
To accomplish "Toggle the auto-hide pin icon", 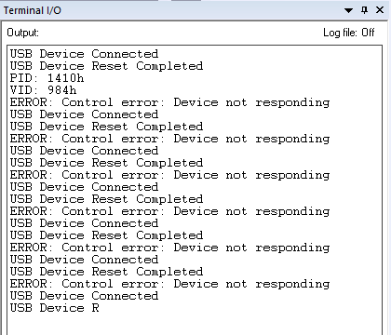I will coord(365,10).
